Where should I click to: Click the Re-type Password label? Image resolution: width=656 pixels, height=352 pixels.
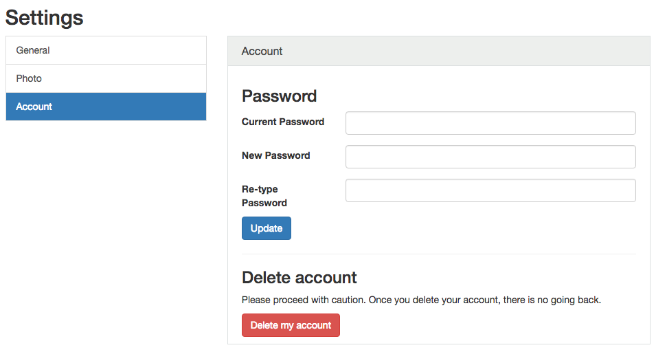(264, 196)
